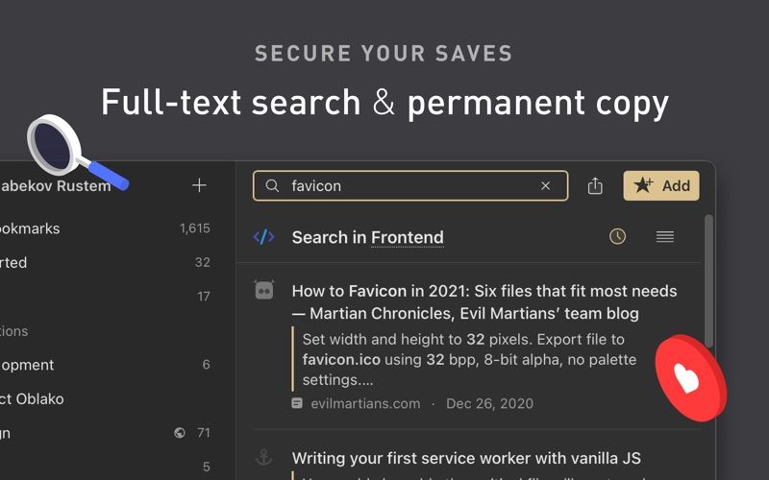Open the share/export icon next to search
This screenshot has width=769, height=480.
click(x=595, y=185)
